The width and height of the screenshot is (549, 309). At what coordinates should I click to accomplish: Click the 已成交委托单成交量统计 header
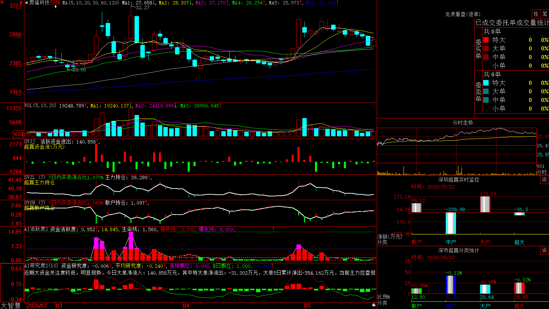pyautogui.click(x=512, y=23)
